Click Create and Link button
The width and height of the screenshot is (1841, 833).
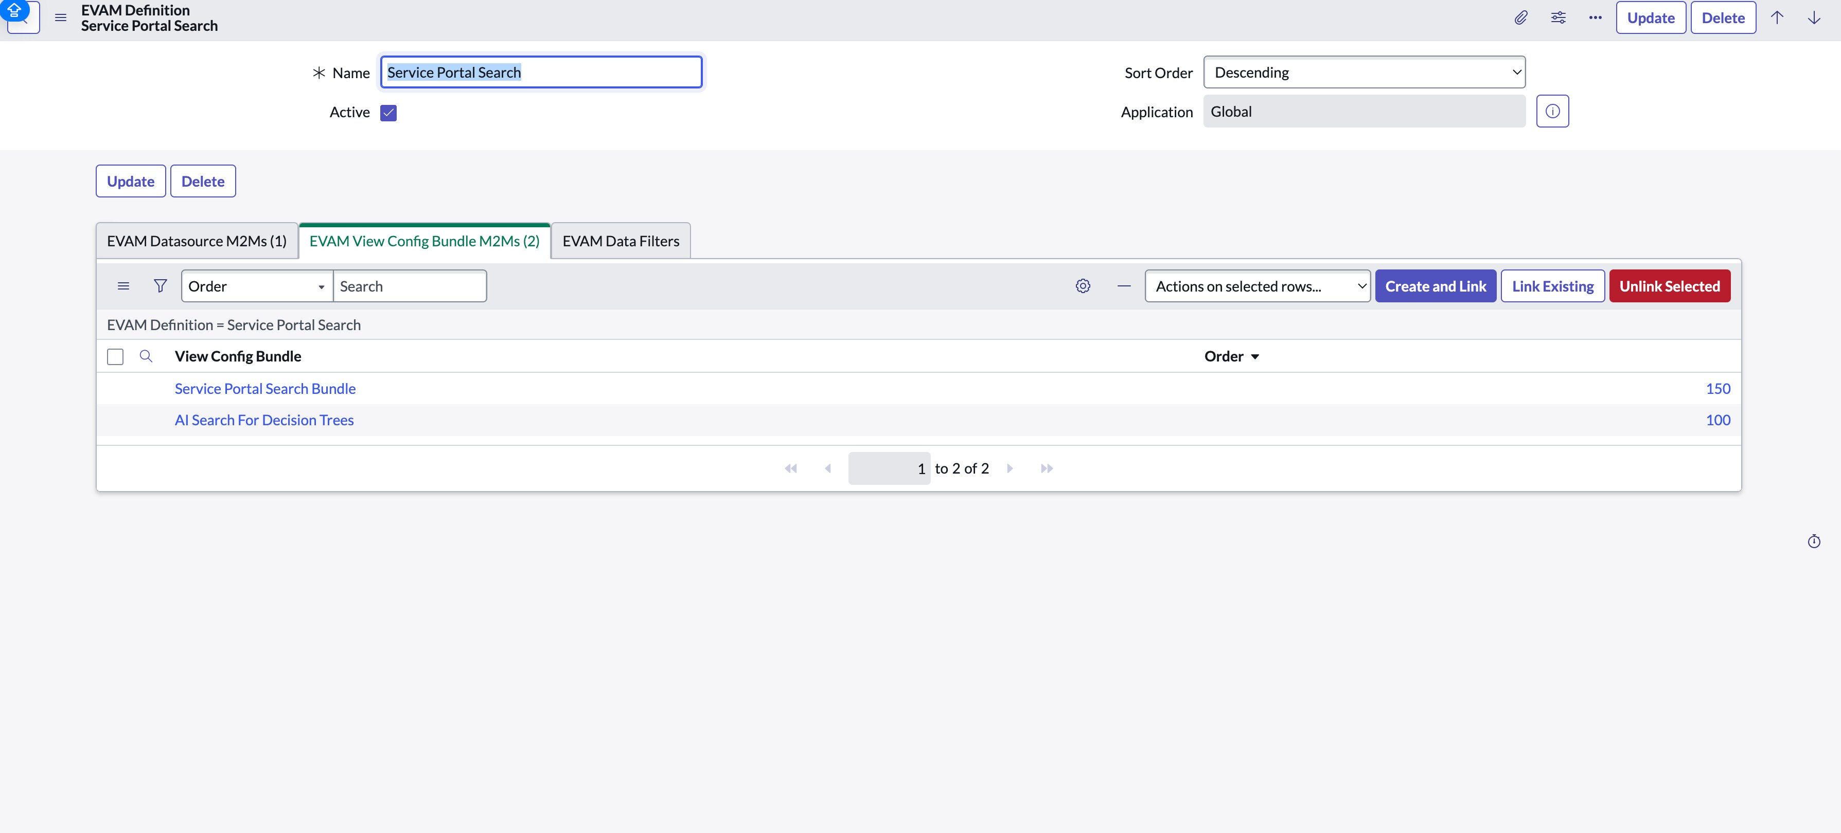1435,286
